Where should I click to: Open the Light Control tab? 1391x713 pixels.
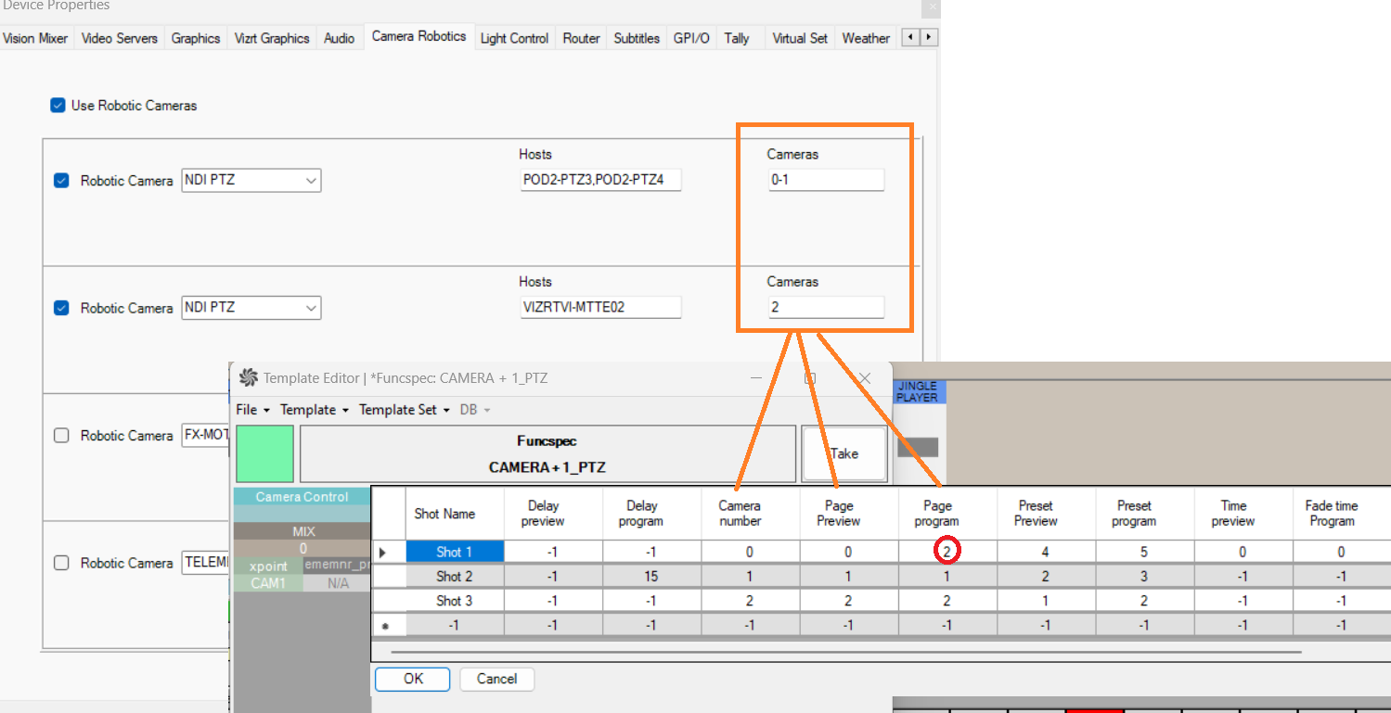[514, 39]
